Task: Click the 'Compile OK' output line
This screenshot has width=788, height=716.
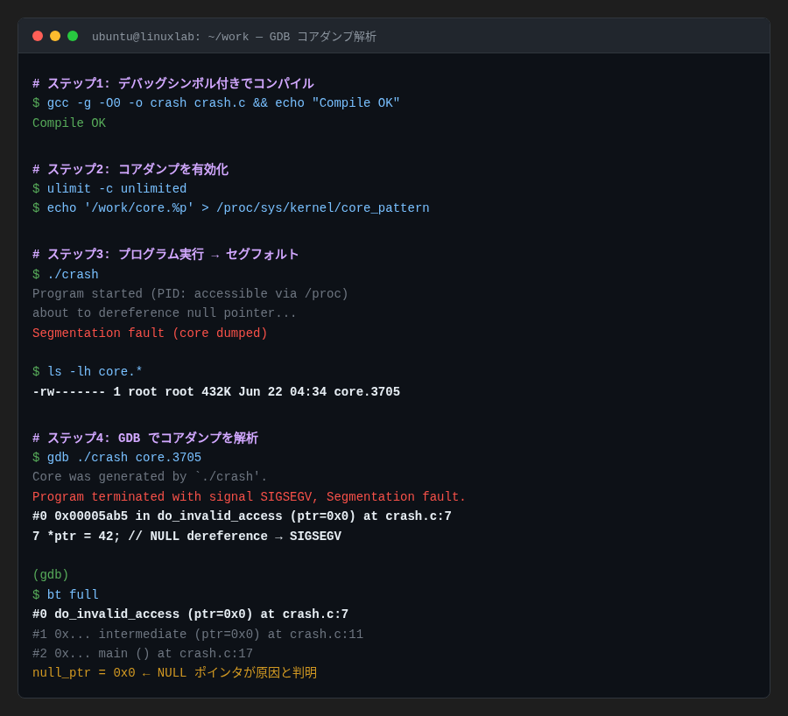Action: (x=69, y=123)
